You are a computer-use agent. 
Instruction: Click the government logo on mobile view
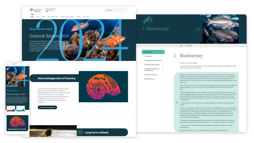click(8, 64)
